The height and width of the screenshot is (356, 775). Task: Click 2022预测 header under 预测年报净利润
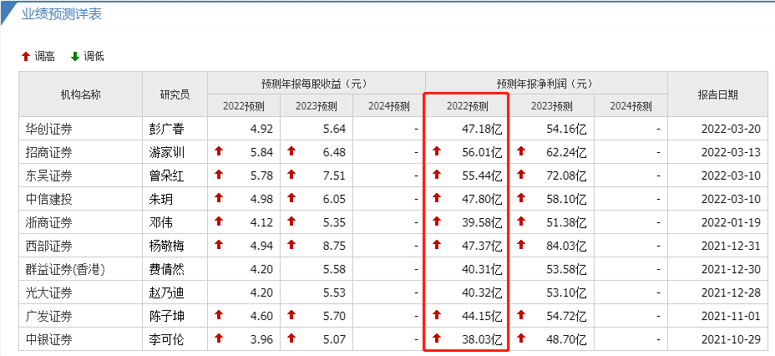pos(466,106)
